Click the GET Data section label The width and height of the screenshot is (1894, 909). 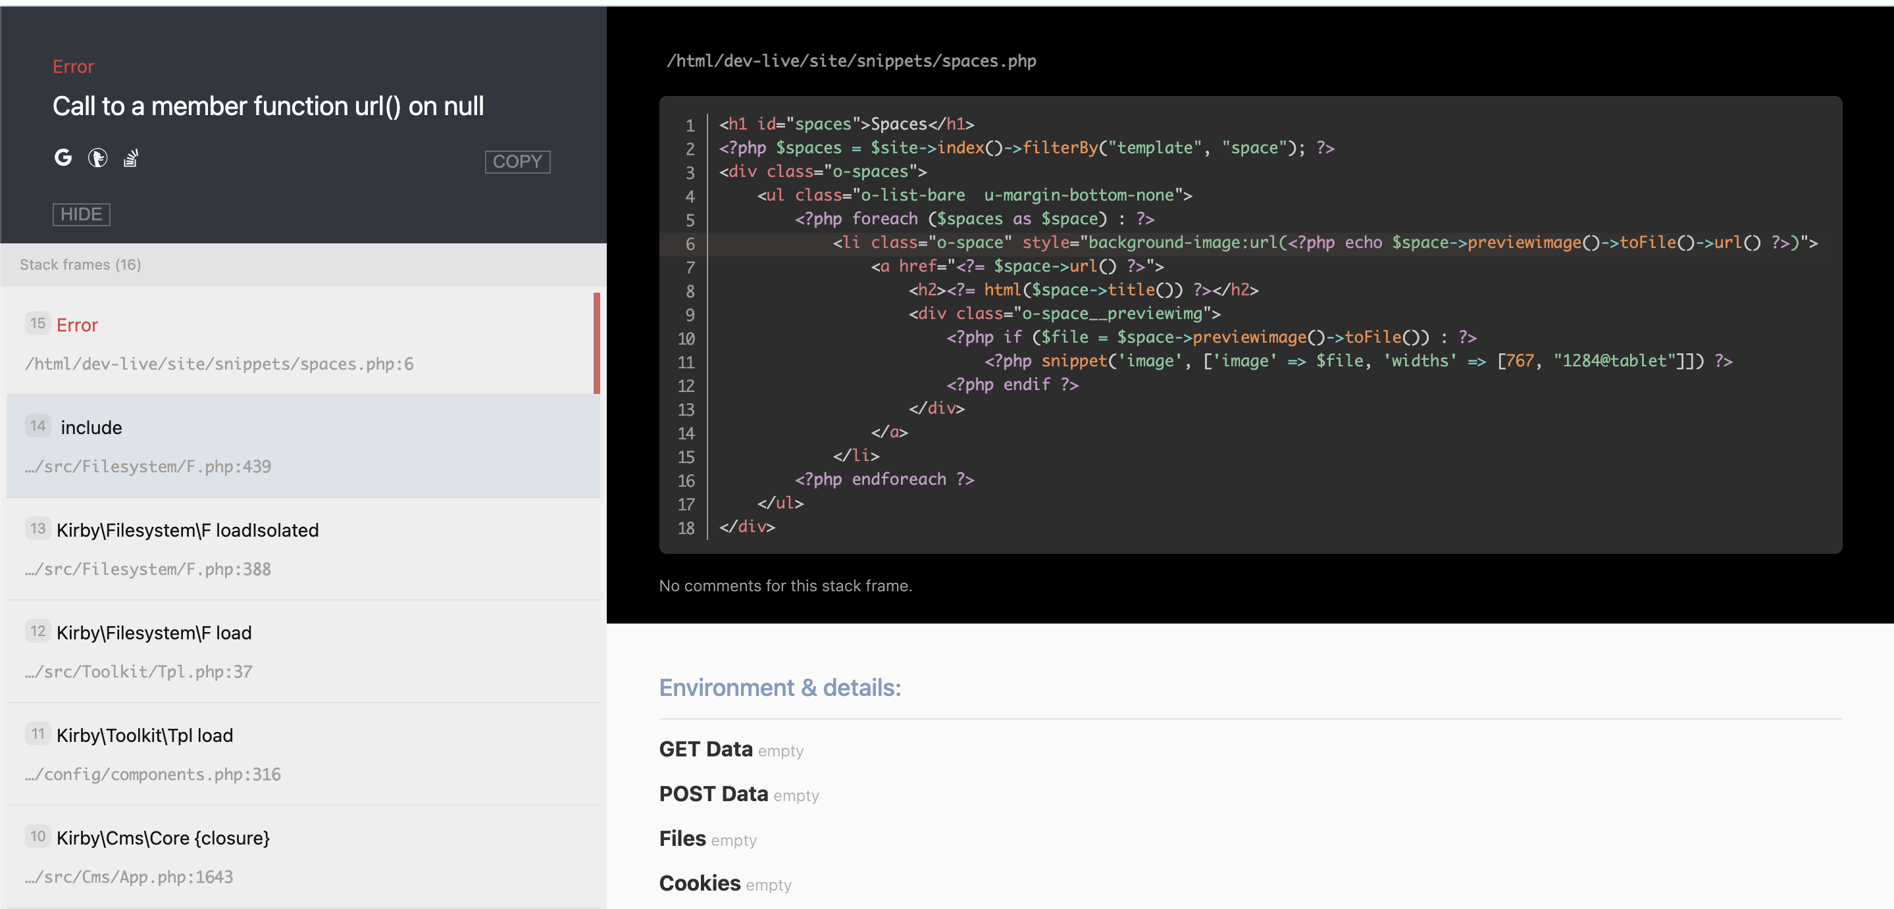point(705,749)
